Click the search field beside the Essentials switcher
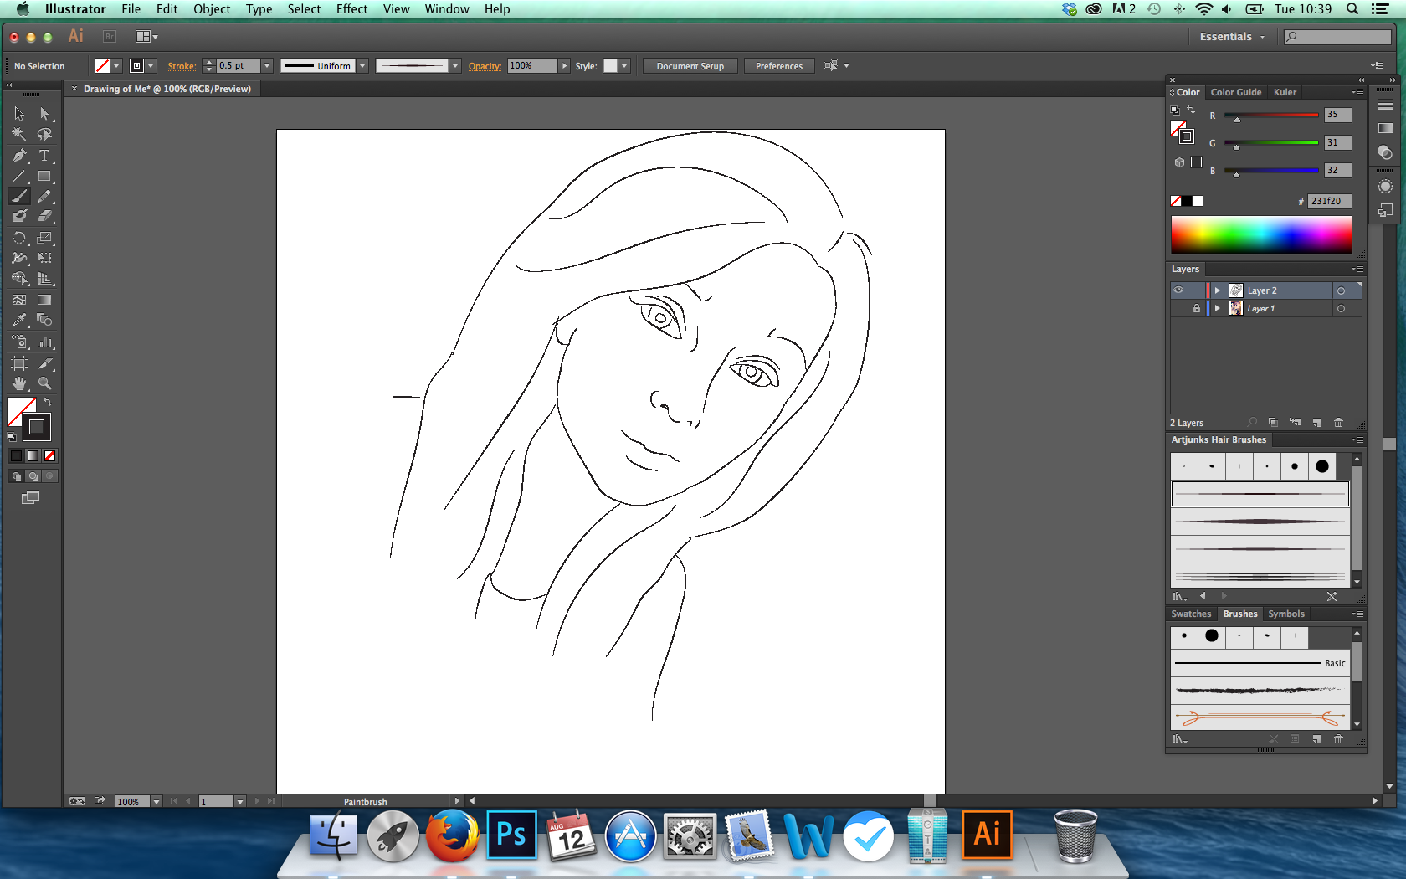The image size is (1406, 879). [1337, 37]
